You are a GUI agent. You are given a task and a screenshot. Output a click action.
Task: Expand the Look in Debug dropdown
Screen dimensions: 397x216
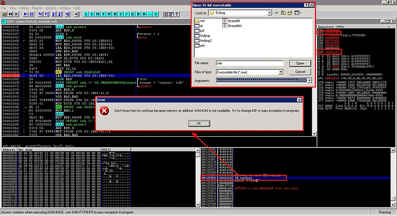tap(269, 13)
